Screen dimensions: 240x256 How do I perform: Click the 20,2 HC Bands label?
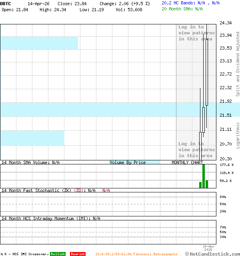coord(178,3)
